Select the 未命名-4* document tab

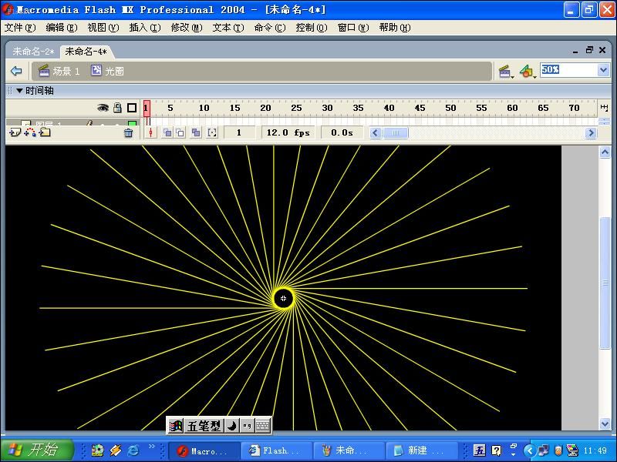pyautogui.click(x=86, y=52)
